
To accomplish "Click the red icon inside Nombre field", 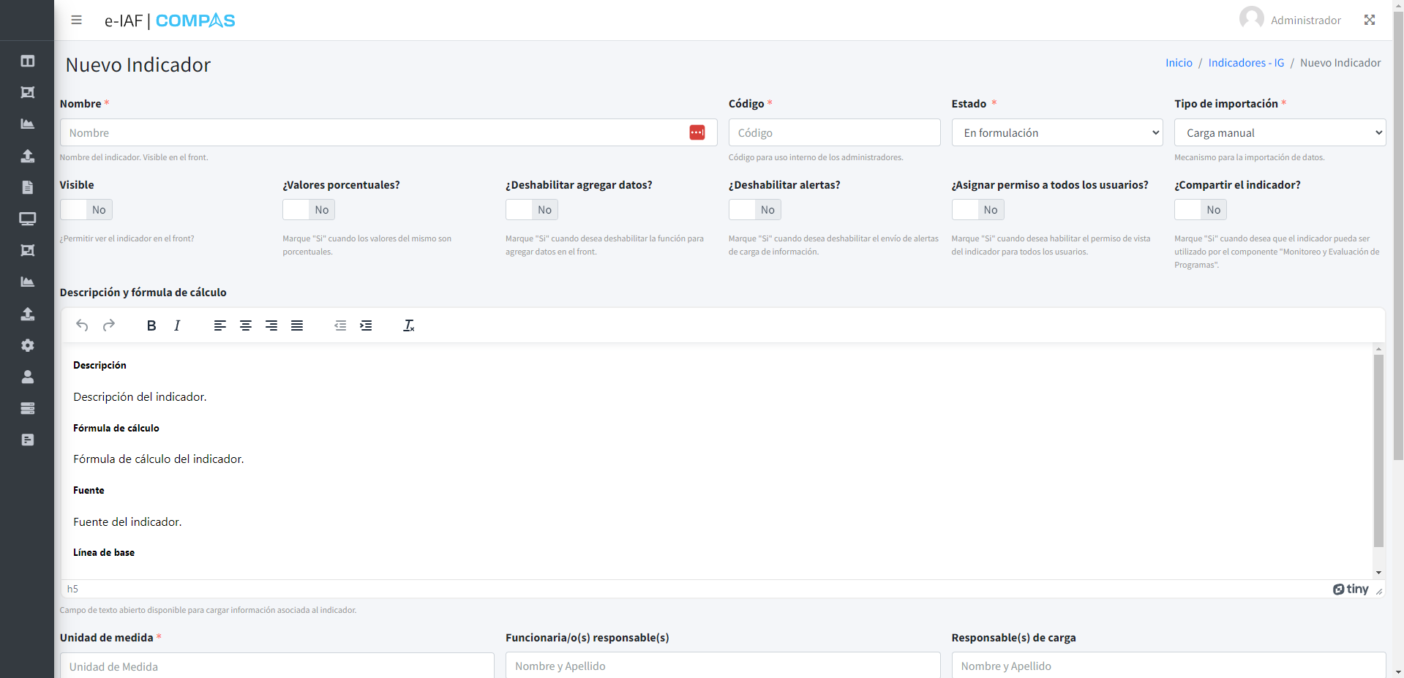I will pos(697,132).
